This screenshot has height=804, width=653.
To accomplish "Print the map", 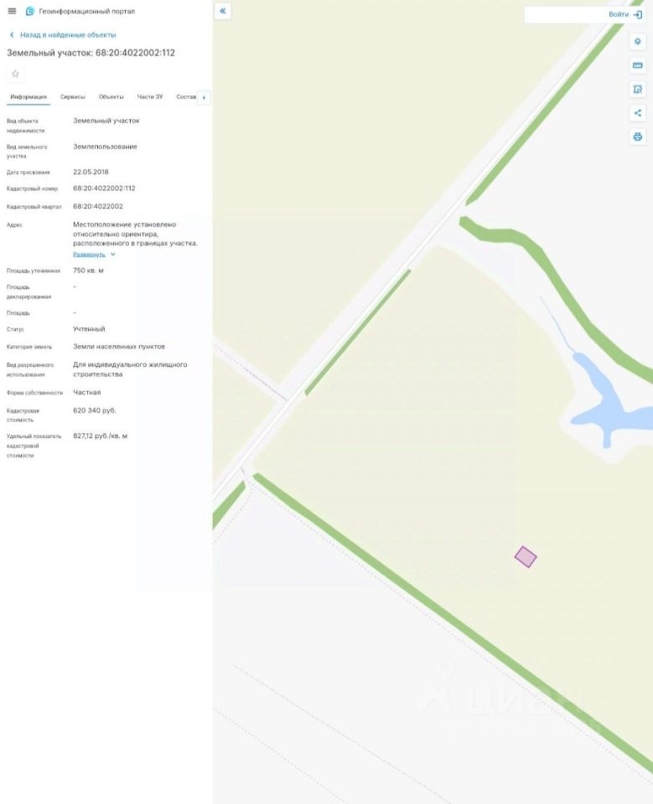I will 637,137.
